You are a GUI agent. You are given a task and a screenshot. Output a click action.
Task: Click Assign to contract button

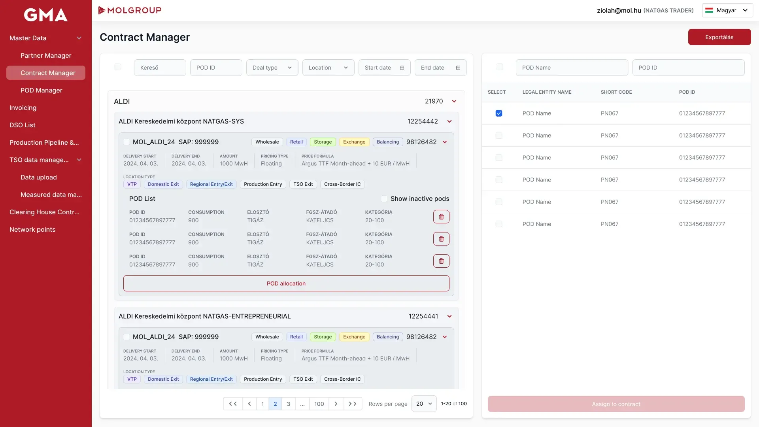[616, 404]
